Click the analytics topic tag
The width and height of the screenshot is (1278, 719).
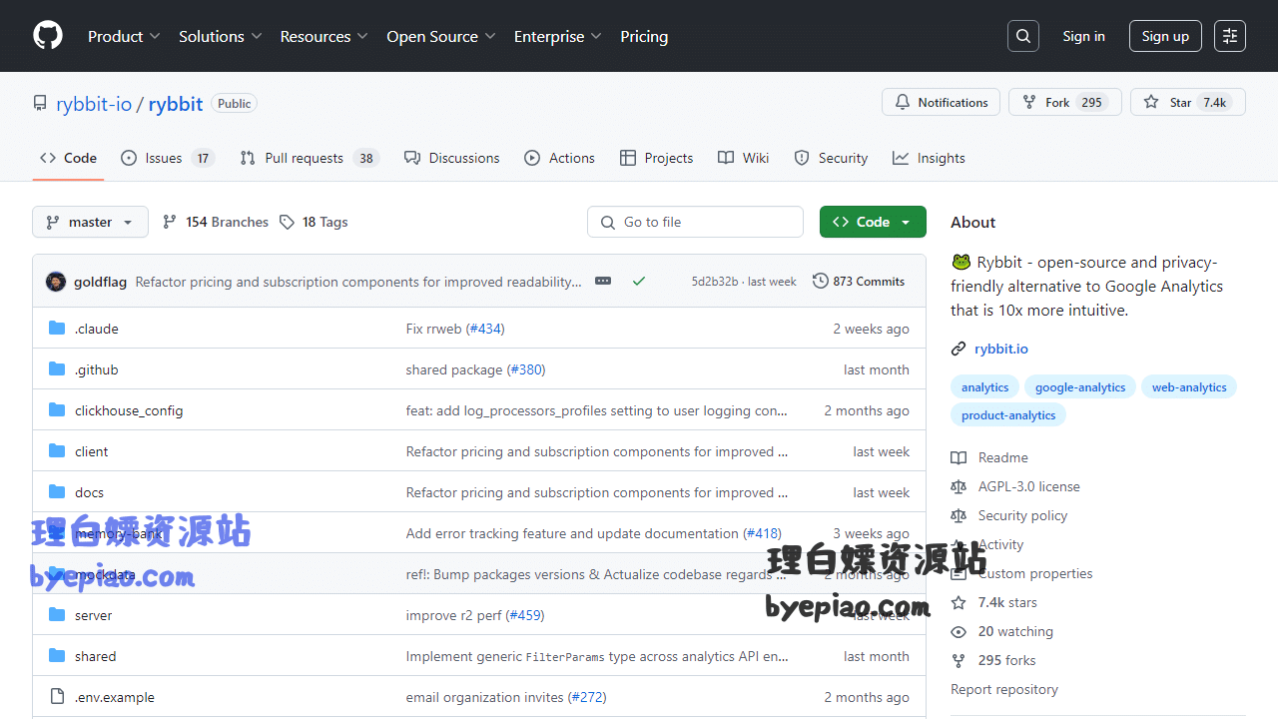(x=985, y=387)
